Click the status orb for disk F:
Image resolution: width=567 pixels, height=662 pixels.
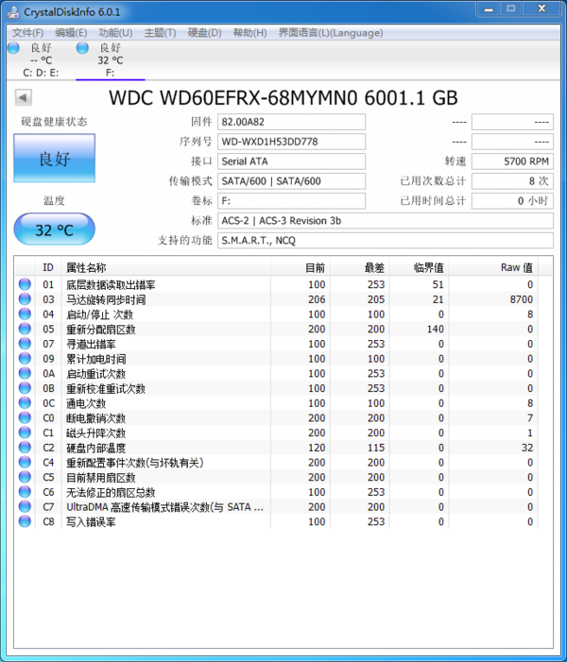[x=82, y=48]
